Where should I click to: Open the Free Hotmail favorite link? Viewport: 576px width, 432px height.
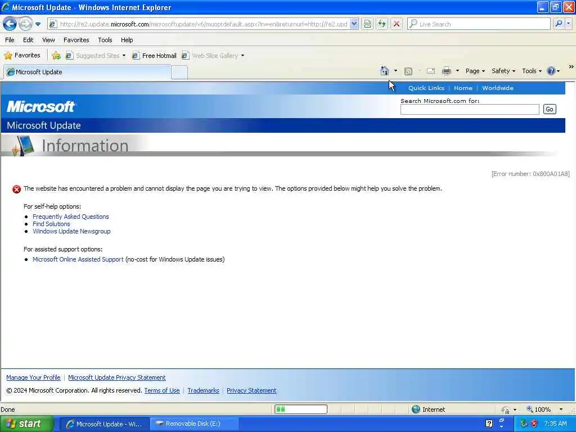154,56
